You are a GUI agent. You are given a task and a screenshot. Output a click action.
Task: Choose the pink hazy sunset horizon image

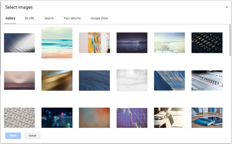[19, 81]
